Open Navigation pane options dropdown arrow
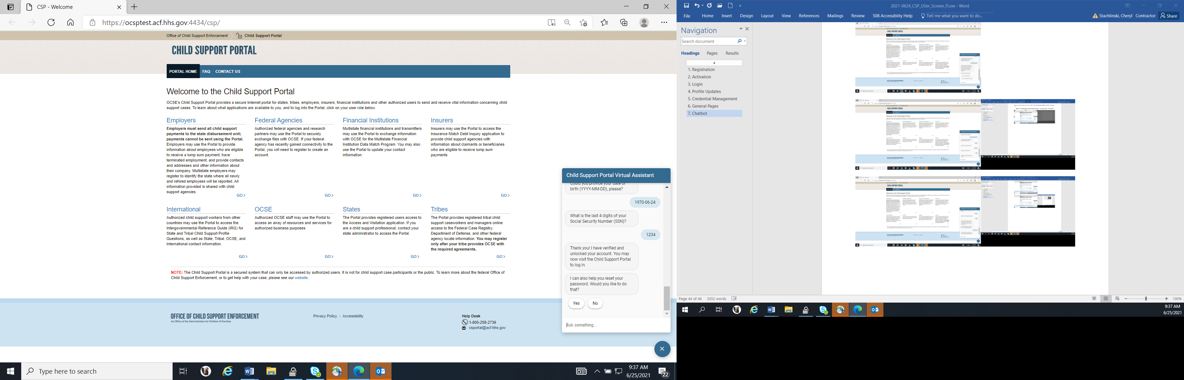 (740, 29)
